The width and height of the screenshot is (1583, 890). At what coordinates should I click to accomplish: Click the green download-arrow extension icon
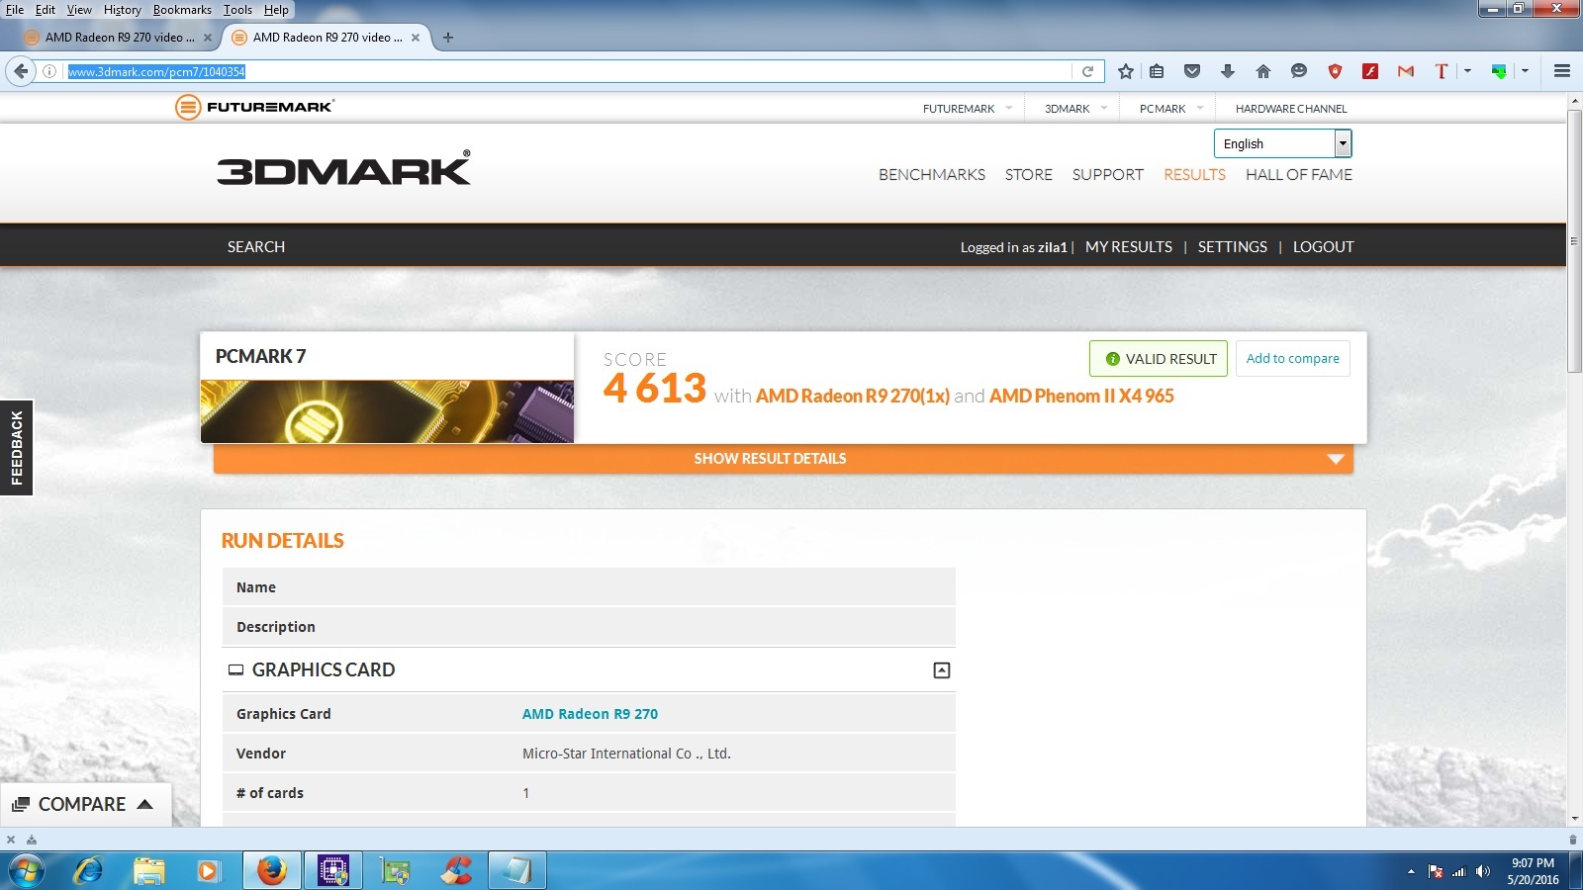1500,71
